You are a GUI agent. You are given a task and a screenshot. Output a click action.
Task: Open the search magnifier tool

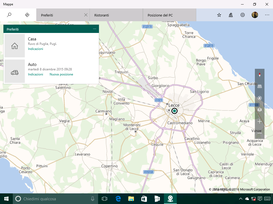click(9, 15)
